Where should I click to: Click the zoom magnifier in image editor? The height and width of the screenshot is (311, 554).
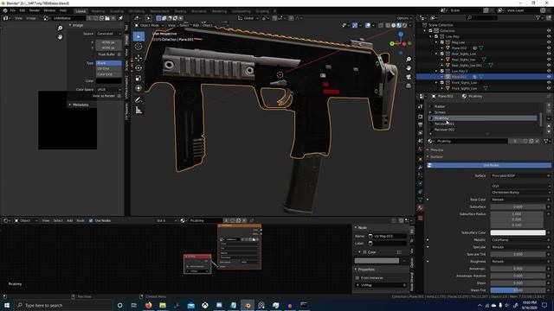60,28
